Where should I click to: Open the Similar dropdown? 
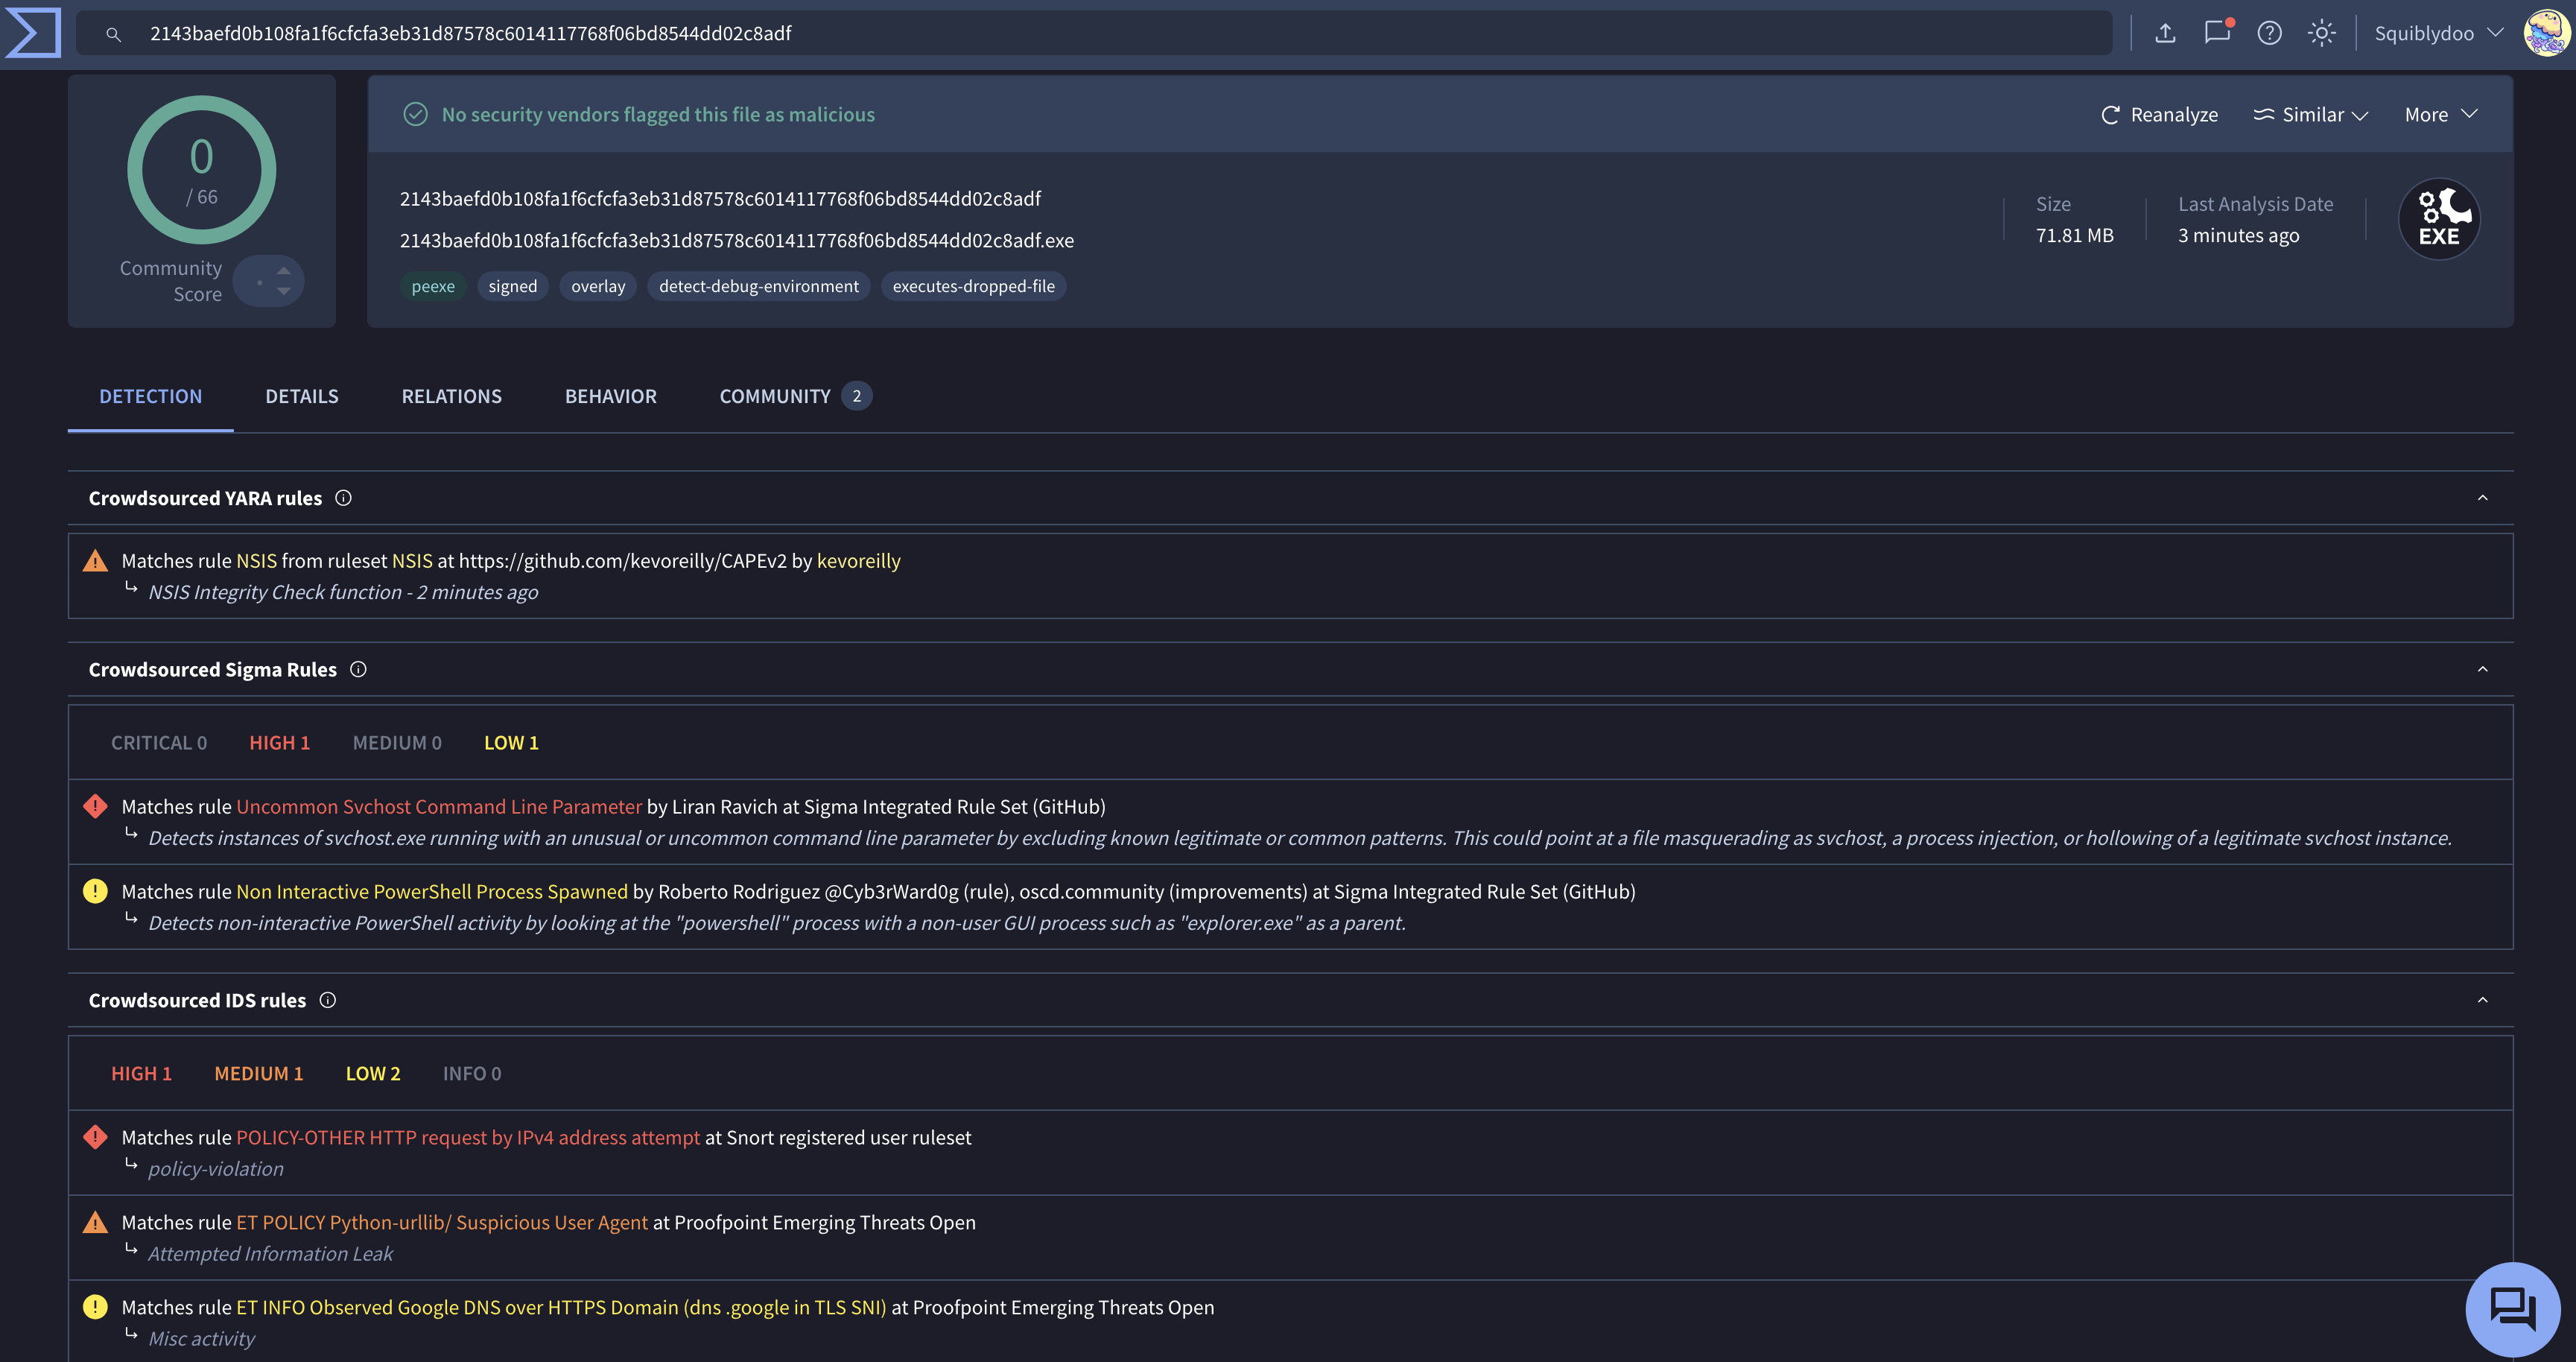point(2310,115)
